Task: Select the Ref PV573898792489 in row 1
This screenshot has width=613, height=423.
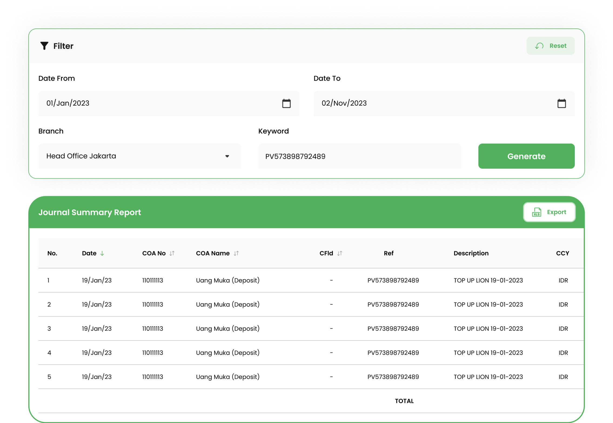Action: coord(393,280)
